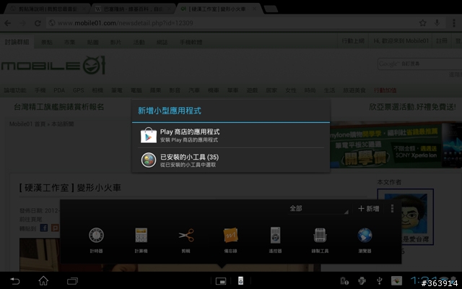
Task: Open the small apps tray overflow menu
Action: [x=392, y=209]
